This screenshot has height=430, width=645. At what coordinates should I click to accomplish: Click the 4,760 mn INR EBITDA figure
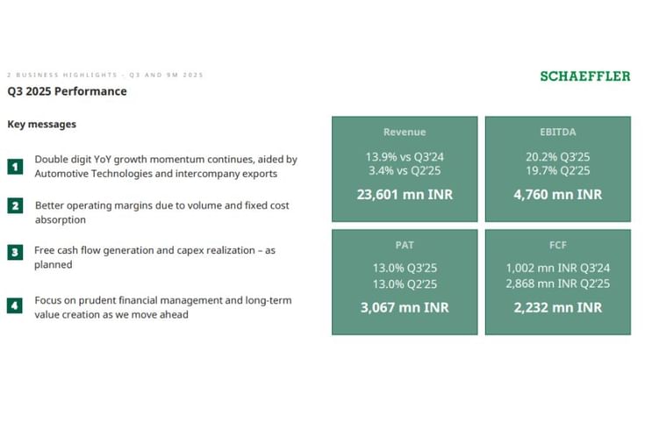click(557, 194)
